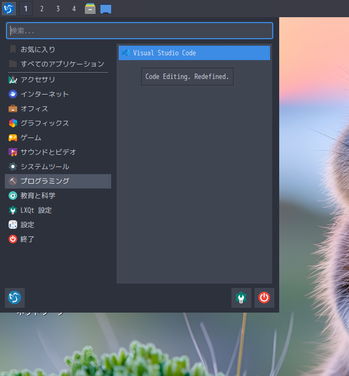
Task: Open the 設定 category
Action: tap(58, 225)
